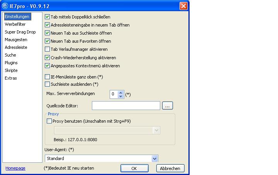Open the User-Agent Standard dropdown
Viewport: 278px width, 175px height.
point(154,158)
